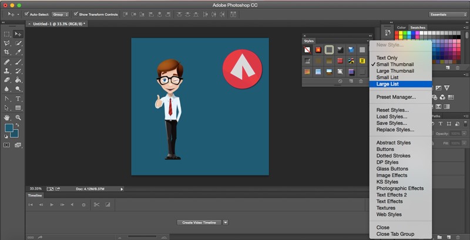Open the Swatches panel flyout menu

[x=466, y=28]
